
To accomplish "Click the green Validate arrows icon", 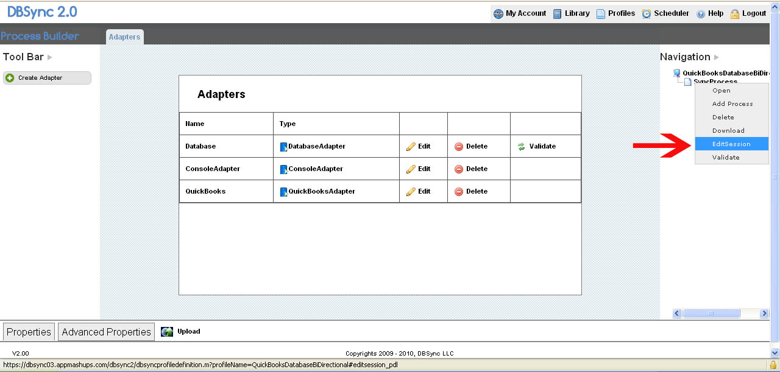I will (x=521, y=147).
